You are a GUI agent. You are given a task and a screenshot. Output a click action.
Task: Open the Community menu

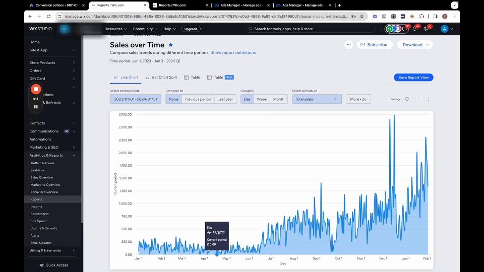click(145, 29)
